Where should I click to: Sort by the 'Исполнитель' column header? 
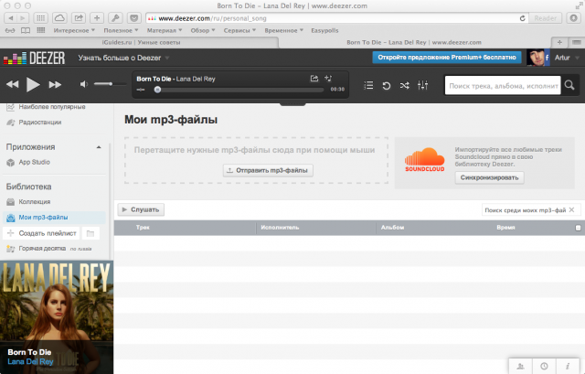point(280,228)
